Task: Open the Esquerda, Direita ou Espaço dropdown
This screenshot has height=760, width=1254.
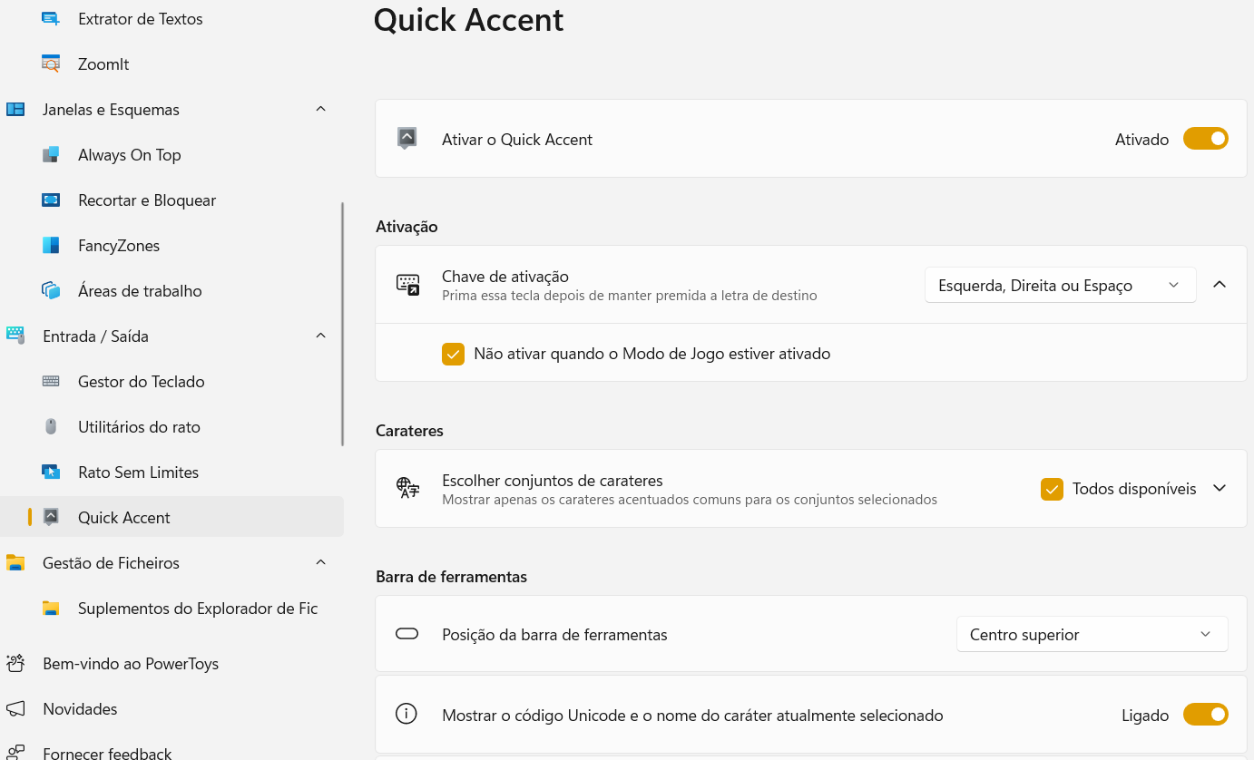Action: pos(1060,285)
